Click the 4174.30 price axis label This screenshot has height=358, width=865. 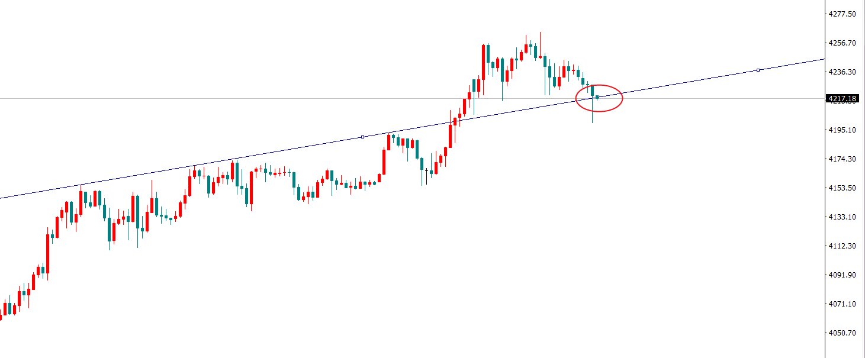(x=844, y=159)
